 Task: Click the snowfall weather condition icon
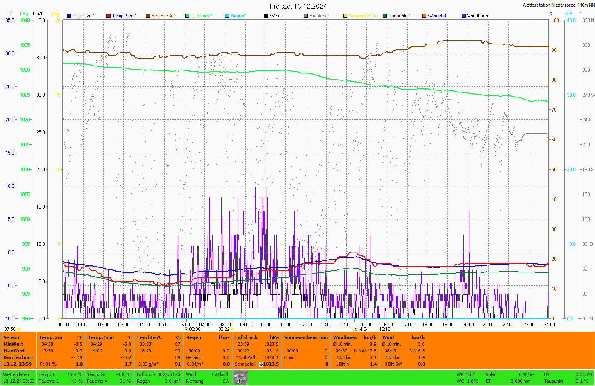pos(240,378)
